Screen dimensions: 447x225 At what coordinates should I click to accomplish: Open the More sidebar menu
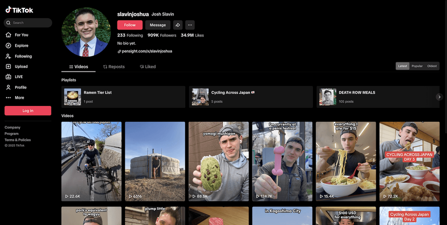pyautogui.click(x=19, y=98)
